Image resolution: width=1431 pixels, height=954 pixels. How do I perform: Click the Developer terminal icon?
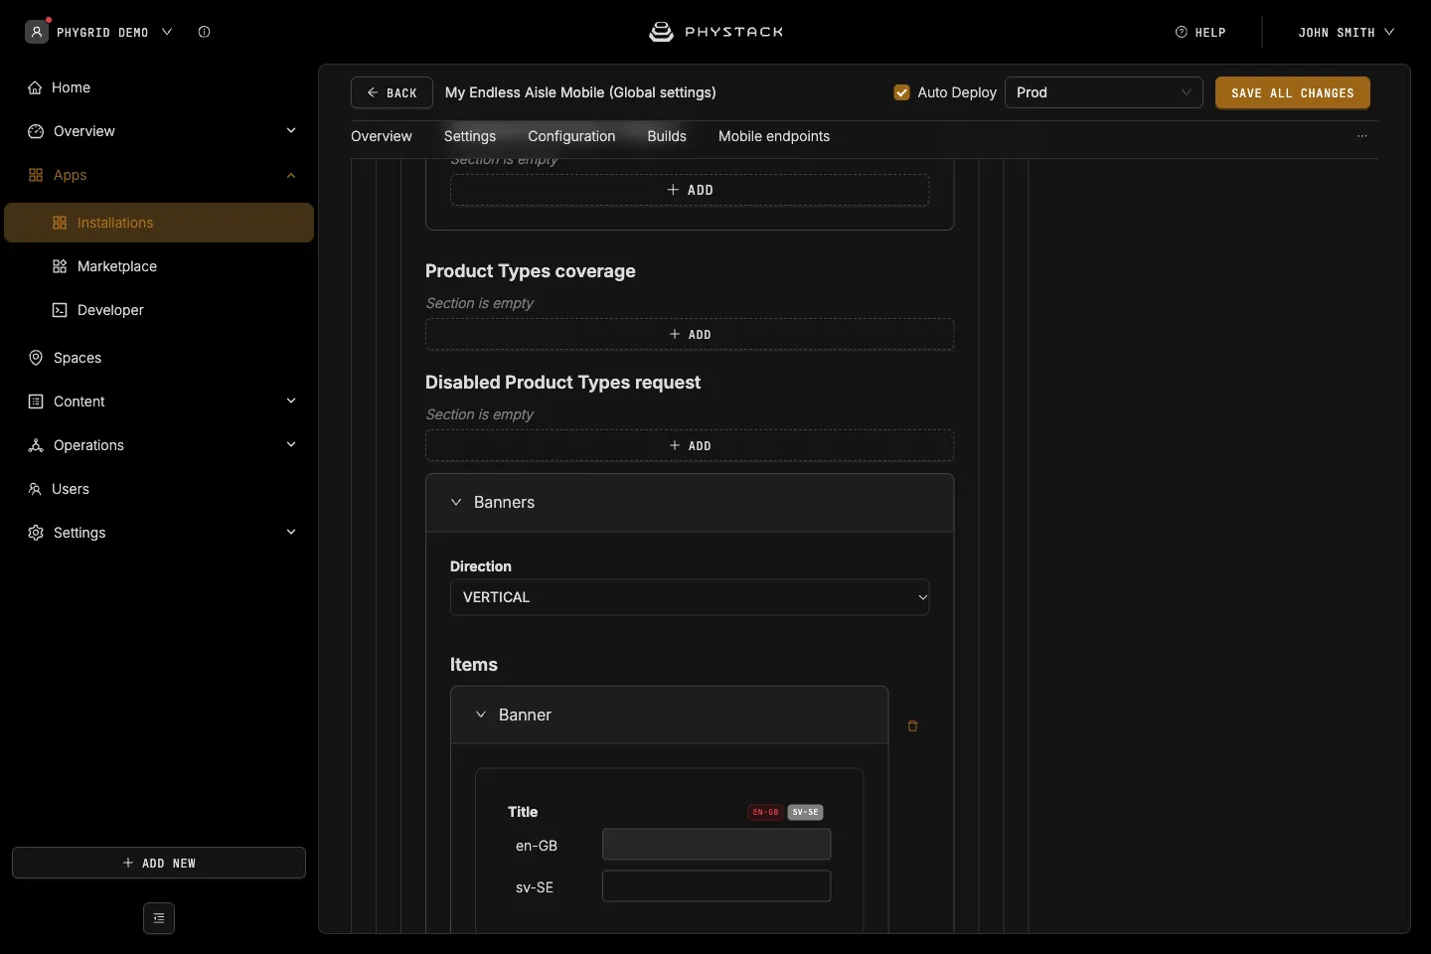pyautogui.click(x=60, y=310)
